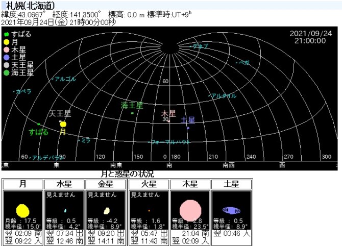Click the Jupiter marker on the chart
Image resolution: width=342 pixels, height=246 pixels.
168,121
